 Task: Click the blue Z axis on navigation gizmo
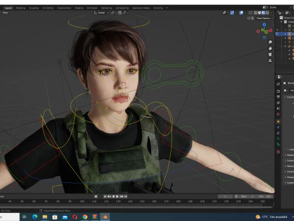pyautogui.click(x=265, y=25)
